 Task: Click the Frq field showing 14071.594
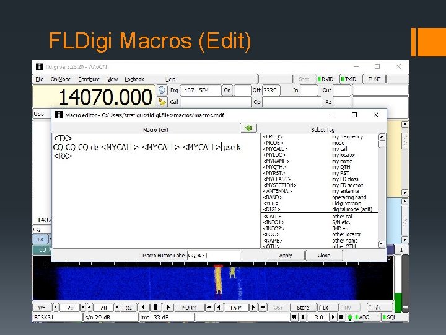(x=201, y=91)
